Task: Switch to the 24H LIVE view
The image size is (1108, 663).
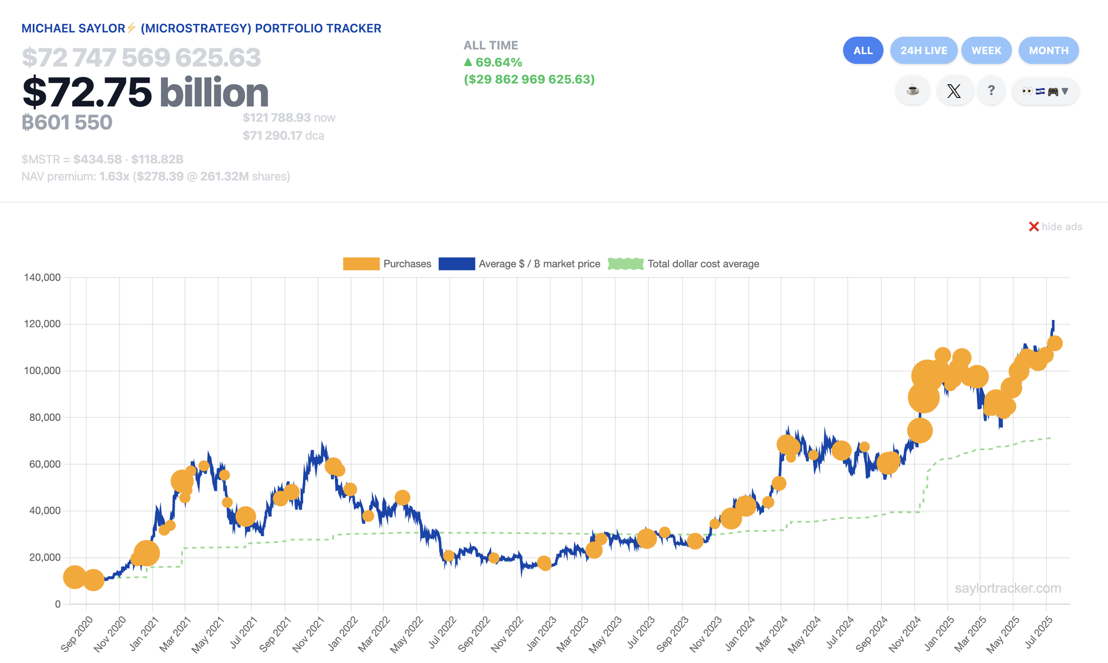Action: [x=923, y=51]
